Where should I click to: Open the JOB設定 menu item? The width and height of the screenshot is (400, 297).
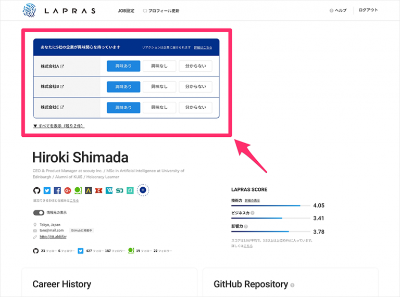coord(126,10)
